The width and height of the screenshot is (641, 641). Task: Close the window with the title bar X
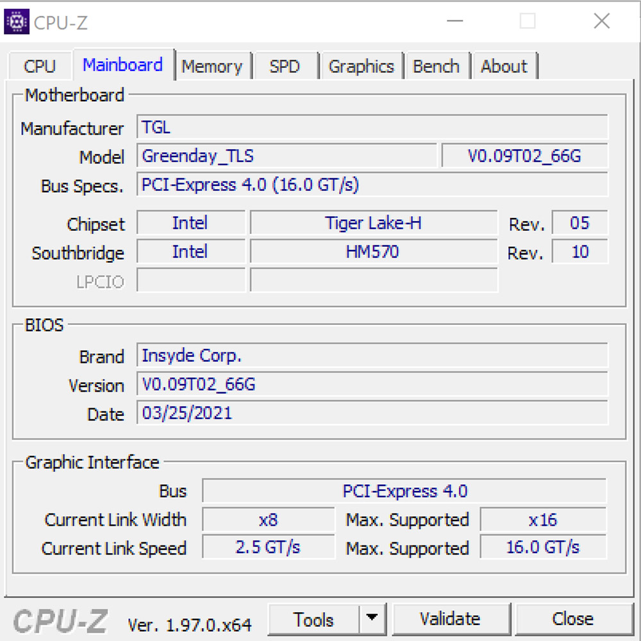pos(602,21)
